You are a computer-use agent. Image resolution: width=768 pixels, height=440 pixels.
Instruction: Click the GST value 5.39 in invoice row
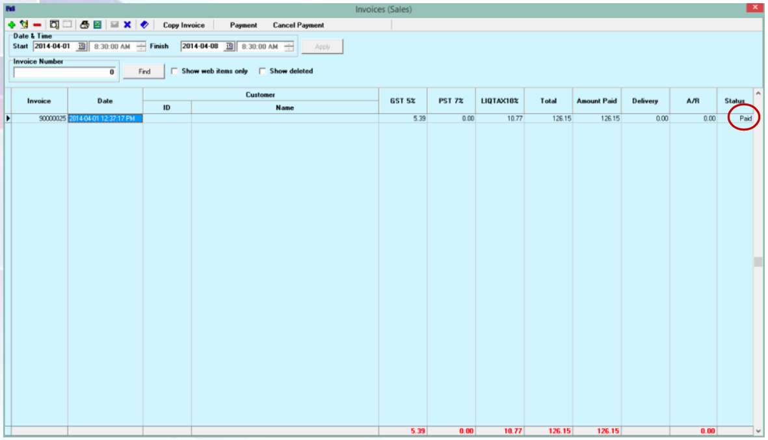403,118
